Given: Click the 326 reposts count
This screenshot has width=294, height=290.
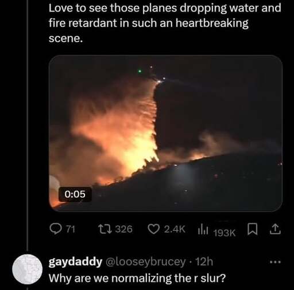Looking at the screenshot, I should (124, 229).
